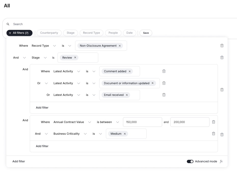Delete the Record Type filter row
This screenshot has width=237, height=173.
coord(222,46)
